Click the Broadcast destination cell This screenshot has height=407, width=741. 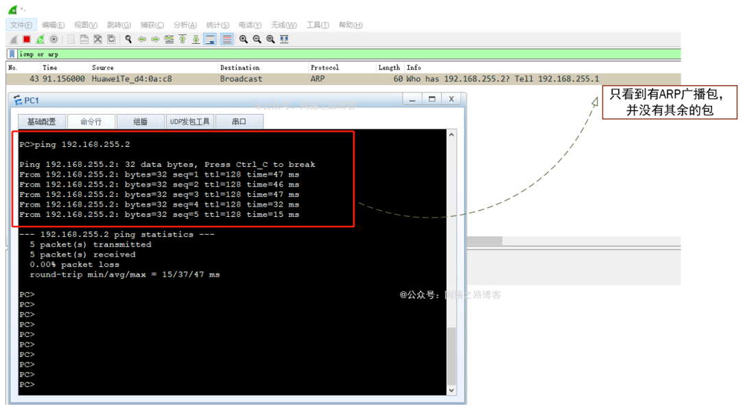241,79
